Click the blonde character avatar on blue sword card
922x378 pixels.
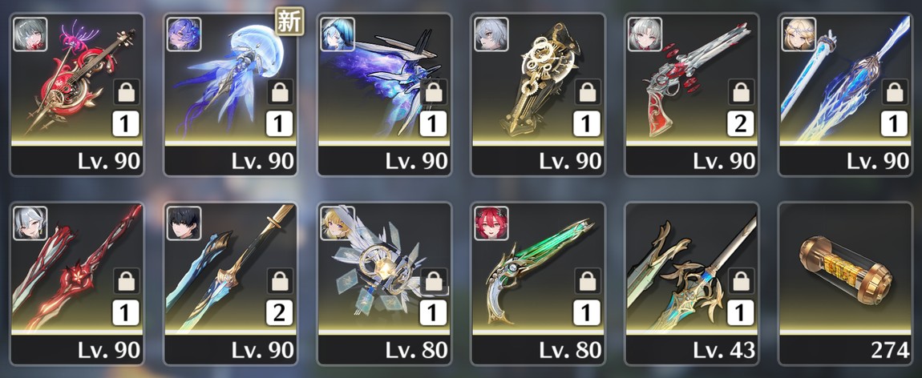[x=799, y=34]
